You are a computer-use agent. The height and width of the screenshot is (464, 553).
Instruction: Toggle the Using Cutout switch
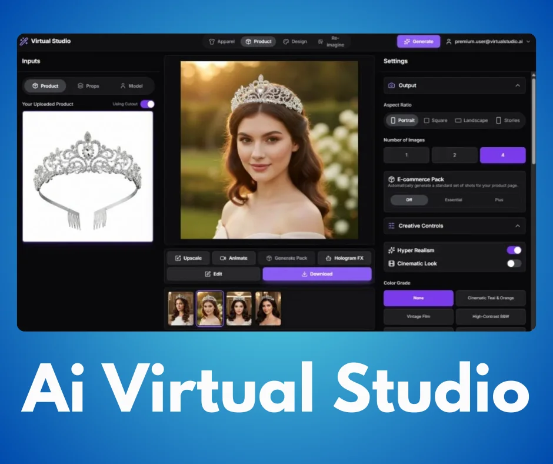click(x=147, y=104)
